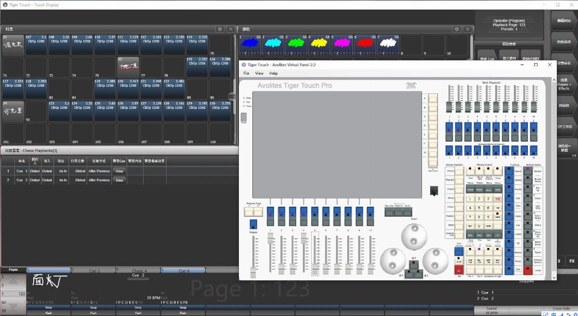Click the master fader handle
The image size is (578, 316).
253,272
